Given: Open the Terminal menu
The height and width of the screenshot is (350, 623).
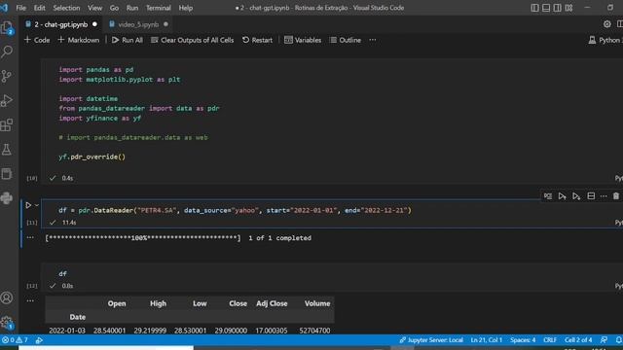Looking at the screenshot, I should click(158, 8).
